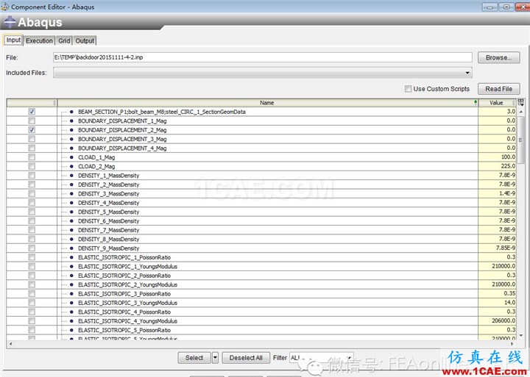Close the Component Editor window
This screenshot has width=530, height=377.
click(x=523, y=7)
